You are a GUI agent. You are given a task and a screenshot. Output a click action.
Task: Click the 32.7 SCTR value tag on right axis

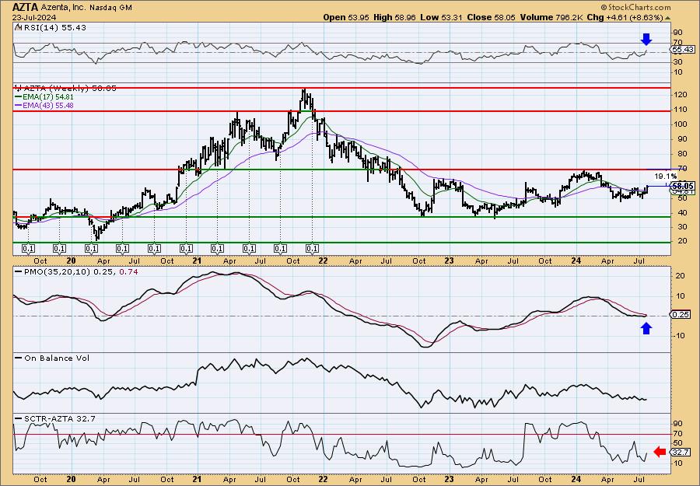(x=681, y=452)
